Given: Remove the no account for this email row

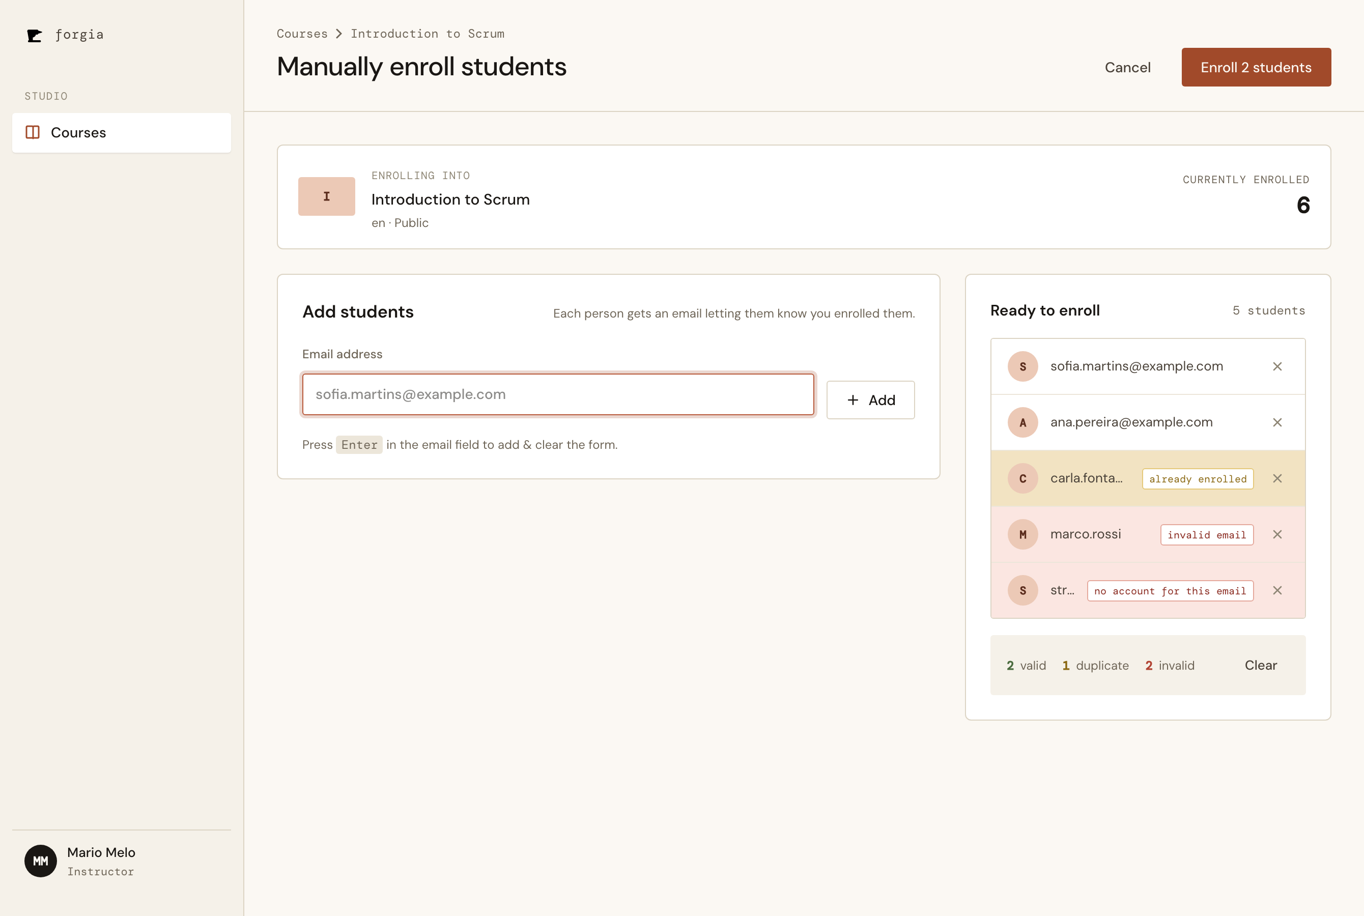Looking at the screenshot, I should point(1277,591).
